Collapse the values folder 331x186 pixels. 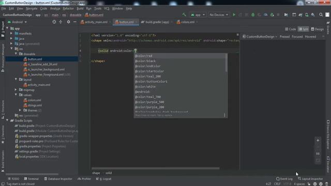coord(16,95)
